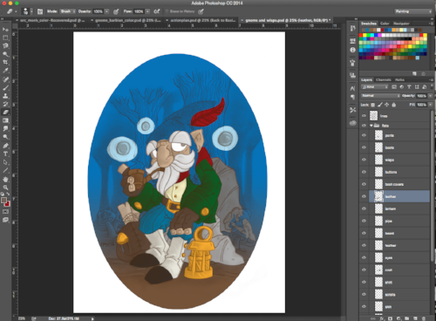Add a layer mask icon
436x321 pixels.
[x=390, y=318]
